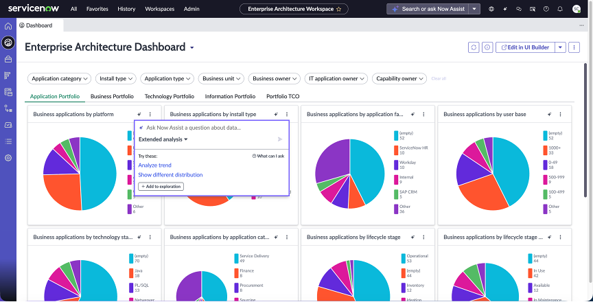
Task: Open options menu for user base chart
Action: (x=561, y=114)
